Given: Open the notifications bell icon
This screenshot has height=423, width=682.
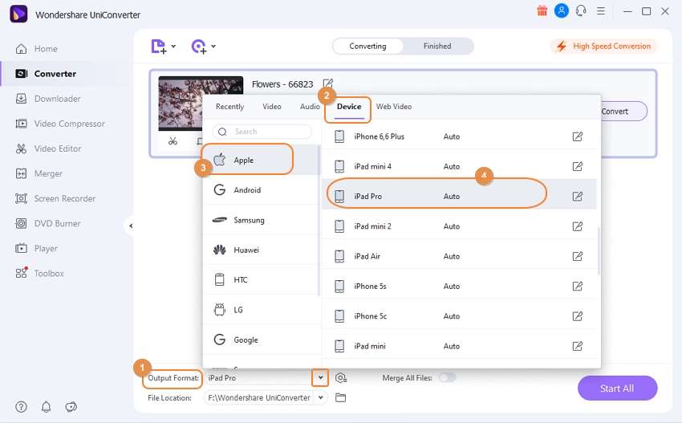Looking at the screenshot, I should tap(46, 407).
